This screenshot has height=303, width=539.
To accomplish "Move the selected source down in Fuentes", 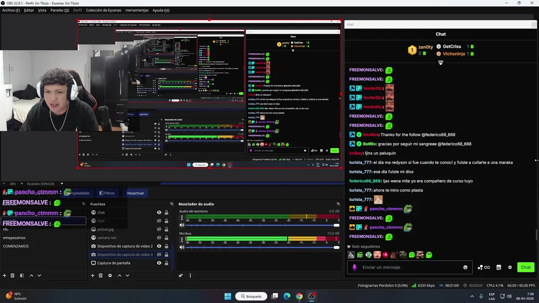I will (127, 276).
